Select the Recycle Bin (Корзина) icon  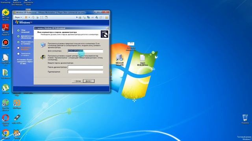point(245,119)
